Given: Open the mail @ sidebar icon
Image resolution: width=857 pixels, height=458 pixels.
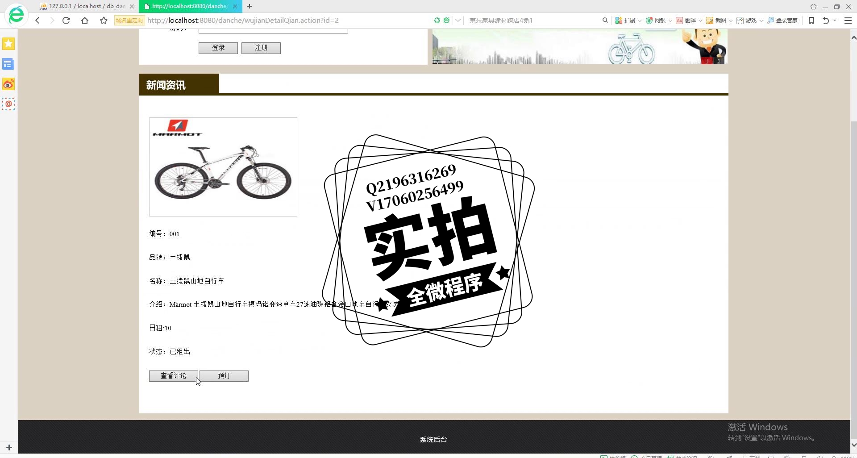Looking at the screenshot, I should [x=8, y=104].
